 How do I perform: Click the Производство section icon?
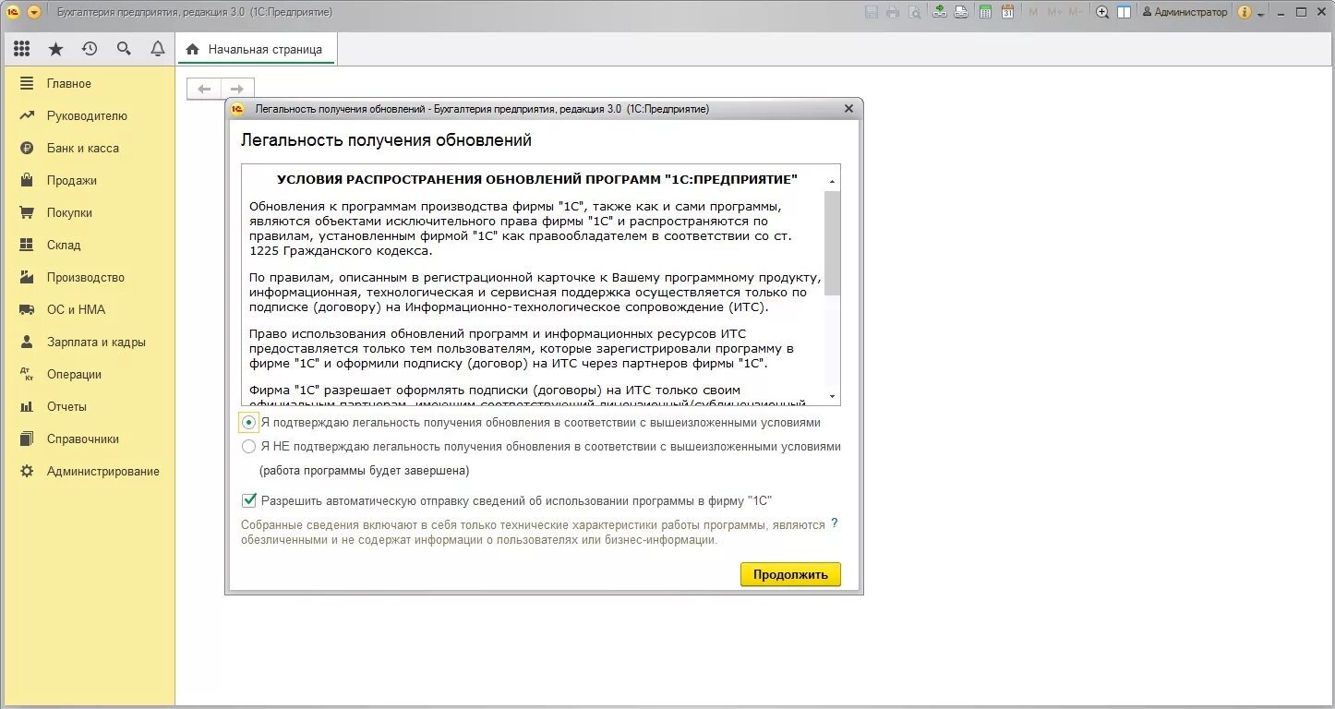[x=27, y=277]
